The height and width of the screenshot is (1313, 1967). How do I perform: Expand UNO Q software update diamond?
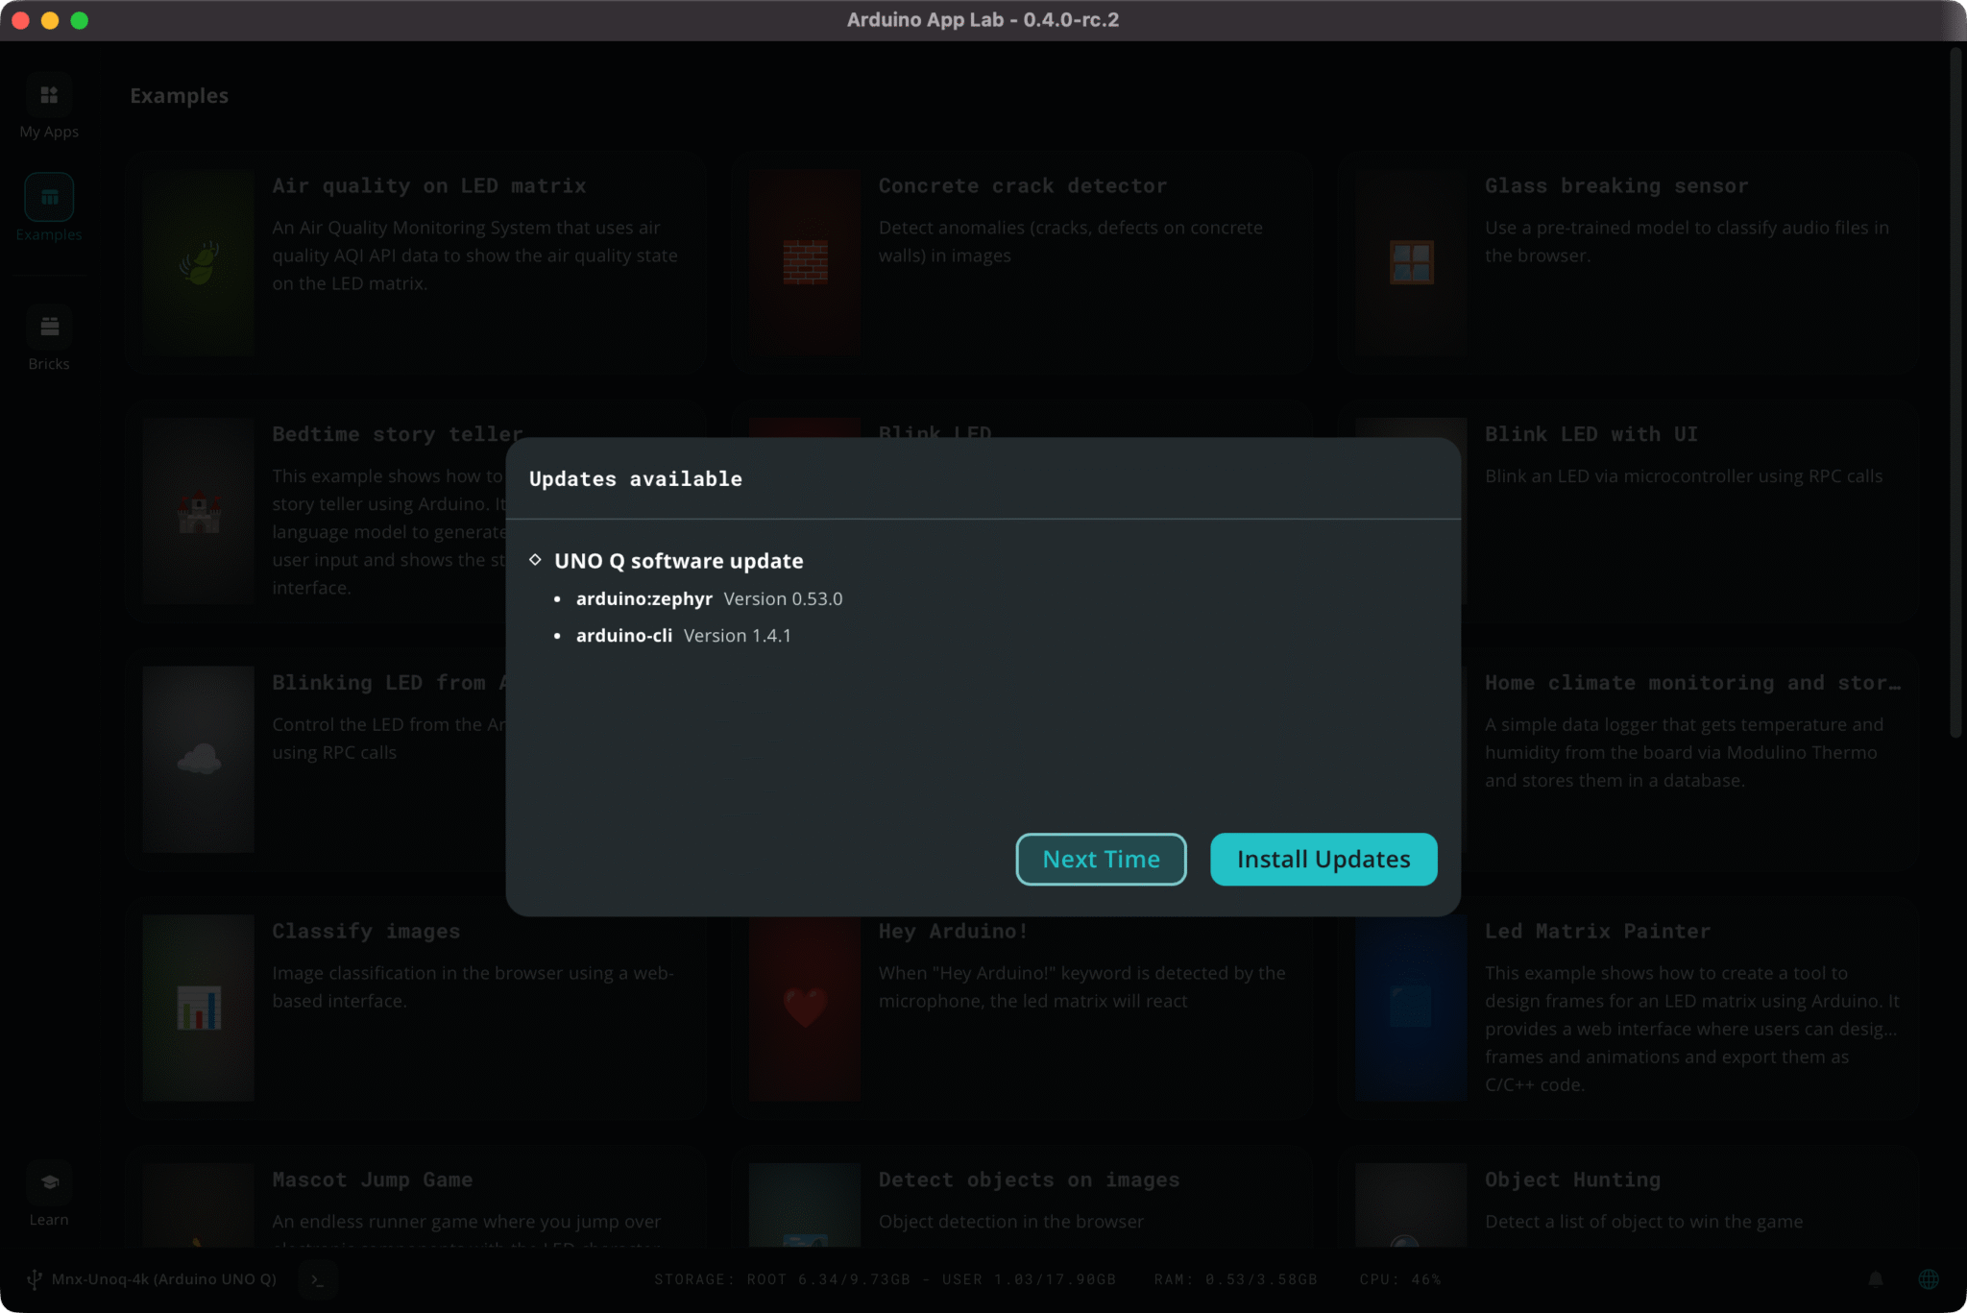pyautogui.click(x=535, y=560)
